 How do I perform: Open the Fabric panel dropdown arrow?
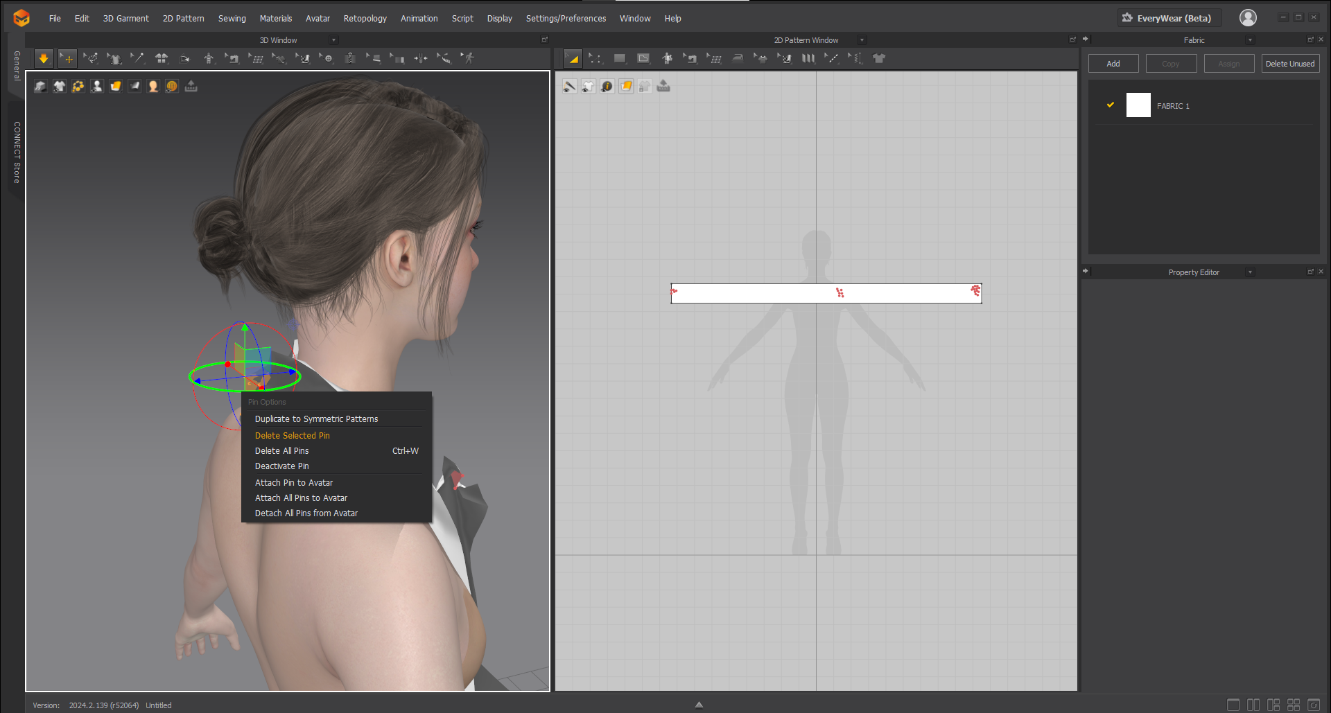coord(1250,40)
